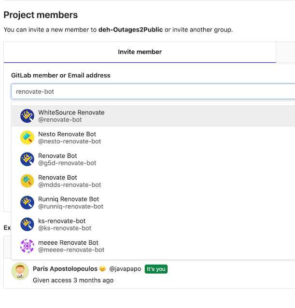
Task: Click the @runniq-renovate-bot handle text
Action: pos(70,207)
